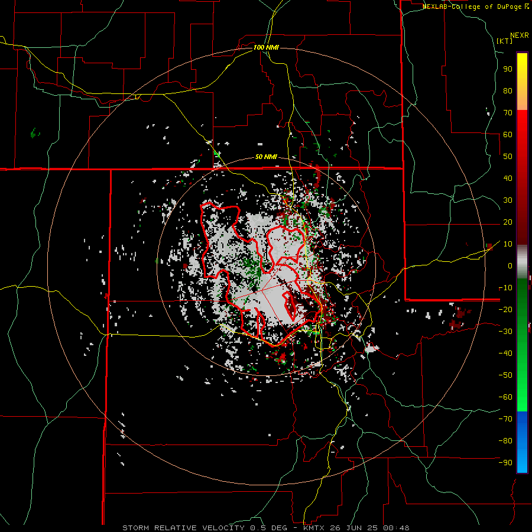Click the -60 value on the velocity scale
Screen dimensions: 532x532
505,397
